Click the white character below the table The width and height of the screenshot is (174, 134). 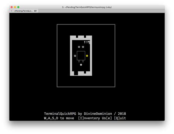coord(81,65)
